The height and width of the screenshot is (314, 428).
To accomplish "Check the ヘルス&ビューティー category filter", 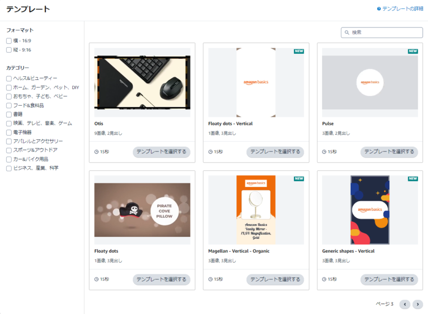I will (9, 78).
